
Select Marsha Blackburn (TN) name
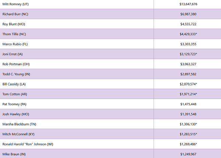click(19, 124)
